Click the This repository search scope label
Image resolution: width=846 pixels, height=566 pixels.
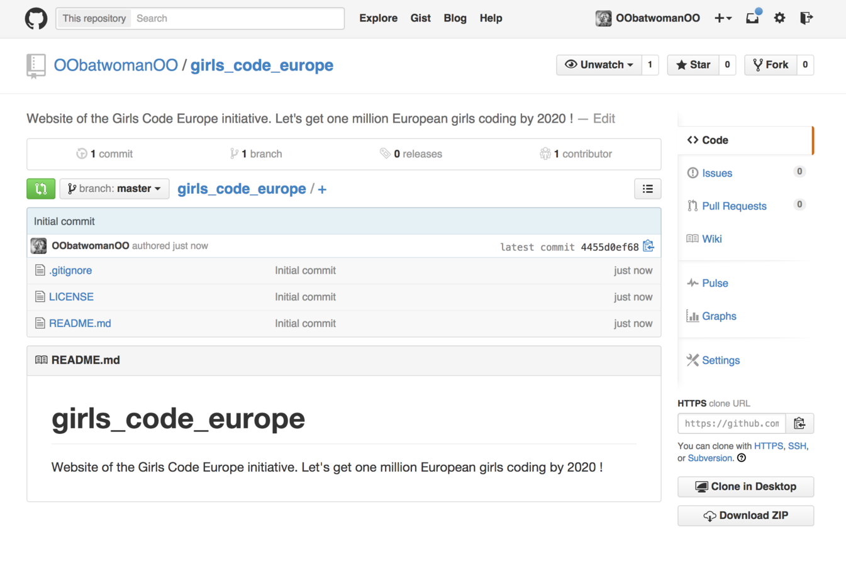pos(94,18)
